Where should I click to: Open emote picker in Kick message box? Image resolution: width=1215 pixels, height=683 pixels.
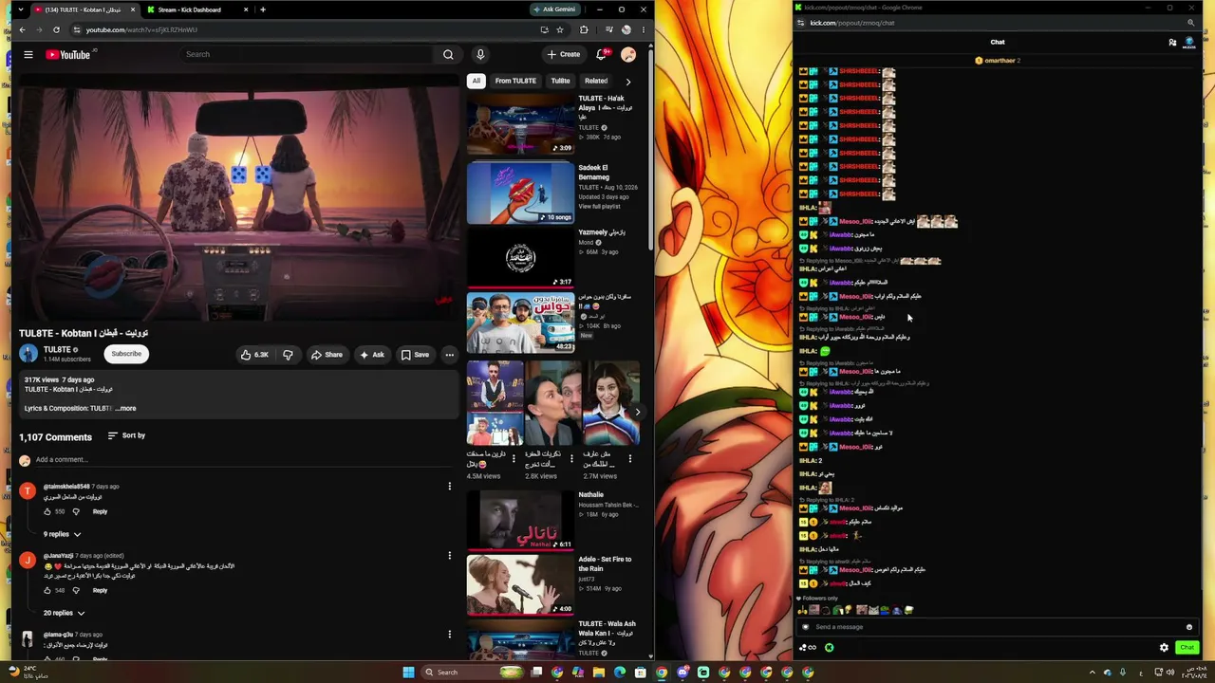(1188, 627)
